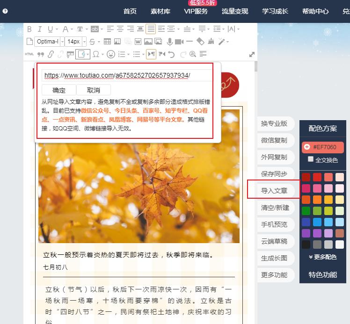Switch to HTML source view
Screen dimensions: 350x324
coord(29,54)
